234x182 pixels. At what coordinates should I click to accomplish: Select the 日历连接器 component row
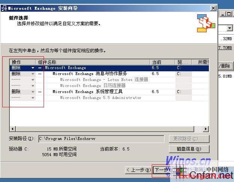(93, 86)
